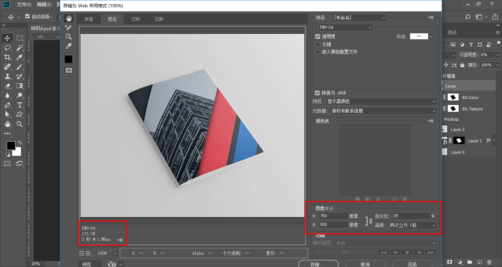Select the Slice Select tool
The image size is (502, 267).
coord(69,28)
